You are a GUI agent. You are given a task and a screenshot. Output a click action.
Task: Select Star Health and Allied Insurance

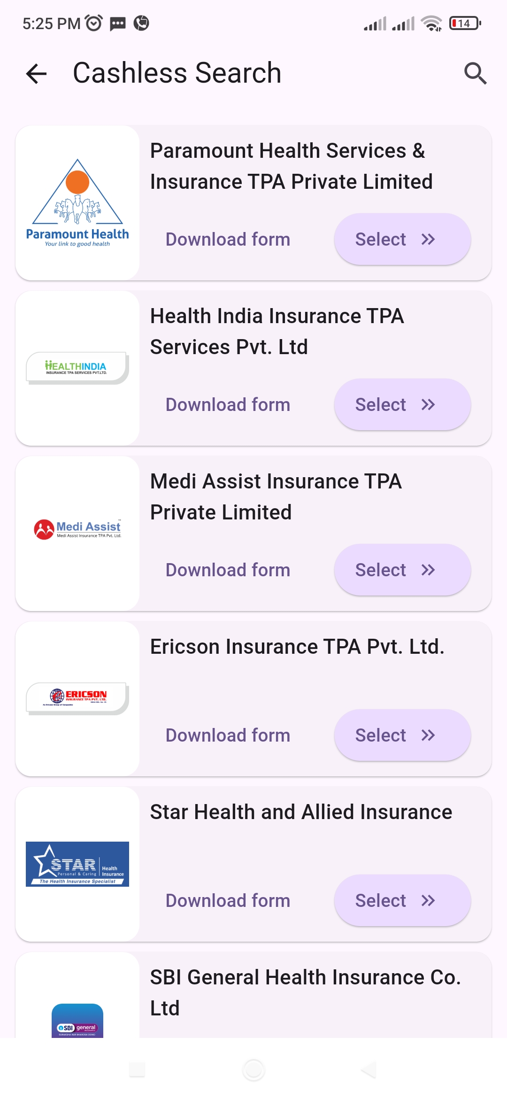(402, 901)
